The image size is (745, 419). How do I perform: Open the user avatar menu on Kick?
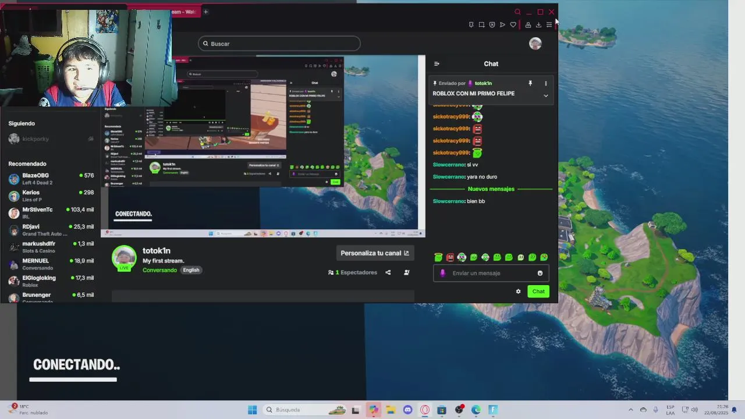tap(535, 44)
